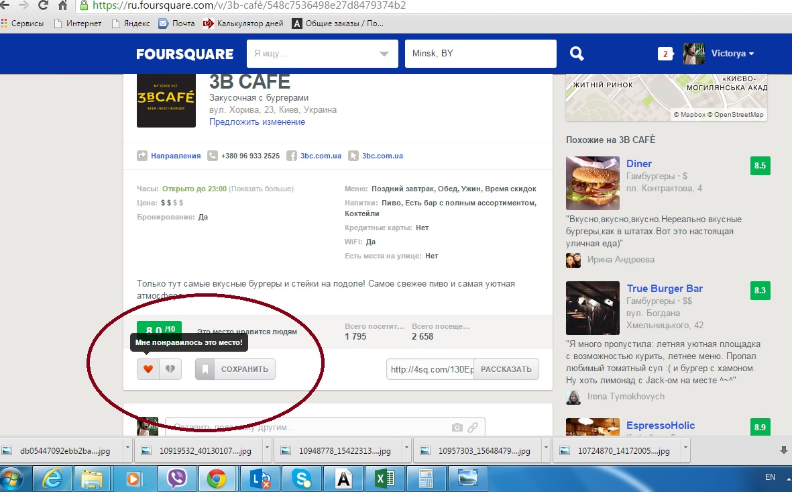Click the Facebook icon beside 3bc.com.ua
792x492 pixels.
pos(292,156)
